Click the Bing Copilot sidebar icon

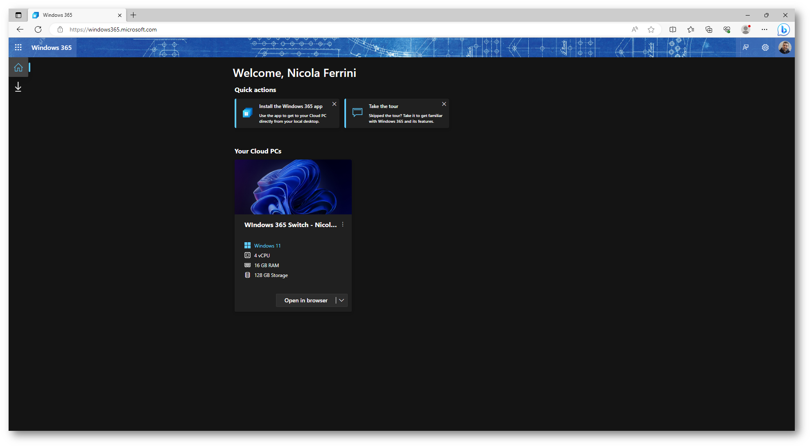pos(783,29)
